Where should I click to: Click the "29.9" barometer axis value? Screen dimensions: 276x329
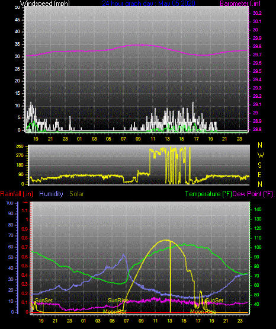257,38
